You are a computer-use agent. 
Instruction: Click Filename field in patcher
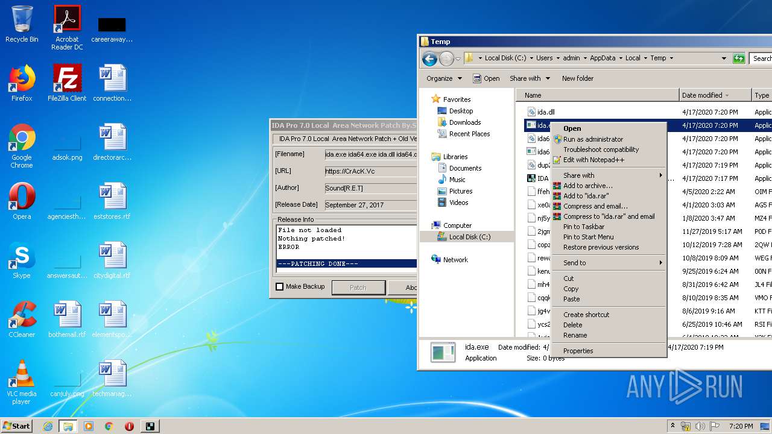coord(370,154)
